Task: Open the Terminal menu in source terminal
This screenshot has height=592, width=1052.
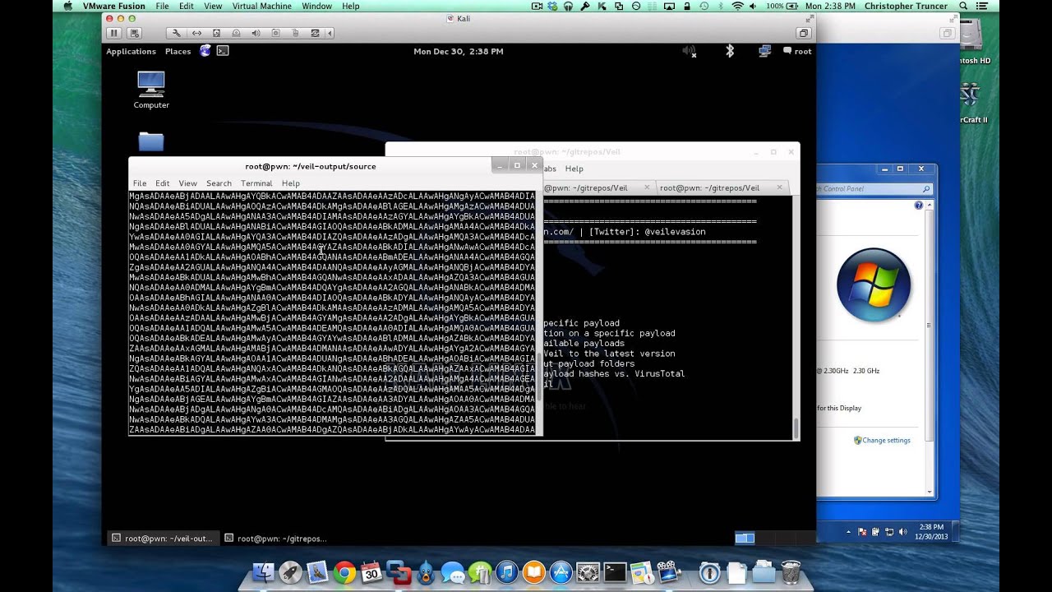Action: coord(256,183)
